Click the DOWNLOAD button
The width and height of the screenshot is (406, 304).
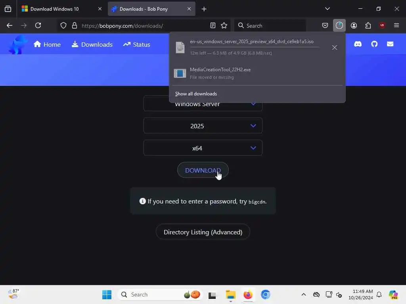[203, 170]
